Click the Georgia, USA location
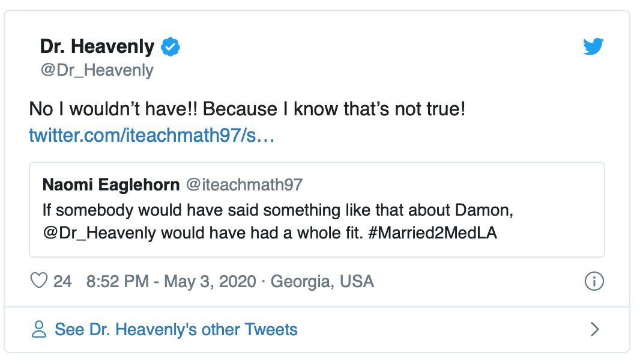 tap(322, 281)
